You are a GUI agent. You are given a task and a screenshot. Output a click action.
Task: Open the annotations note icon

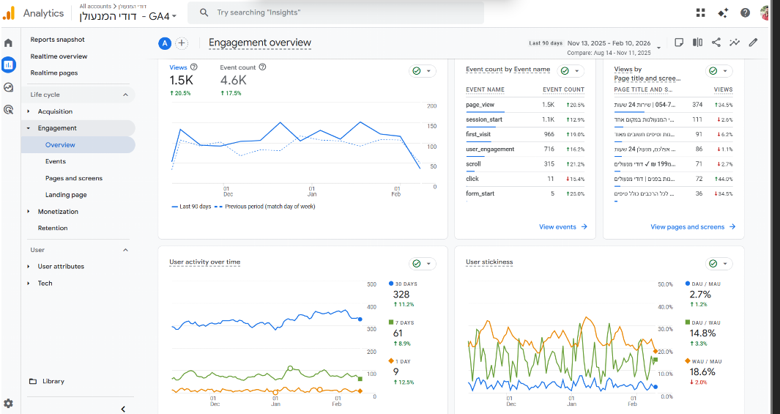pyautogui.click(x=679, y=42)
